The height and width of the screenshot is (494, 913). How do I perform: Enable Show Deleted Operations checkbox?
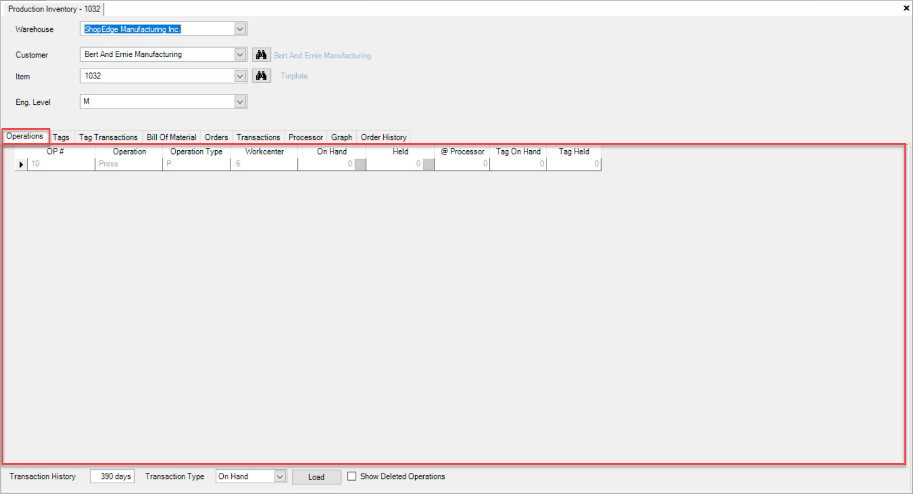coord(352,476)
